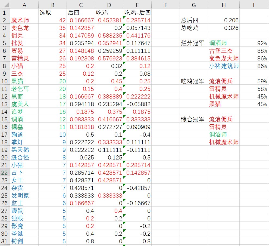The width and height of the screenshot is (269, 246).
Task: Select column G header
Action: pyautogui.click(x=194, y=5)
